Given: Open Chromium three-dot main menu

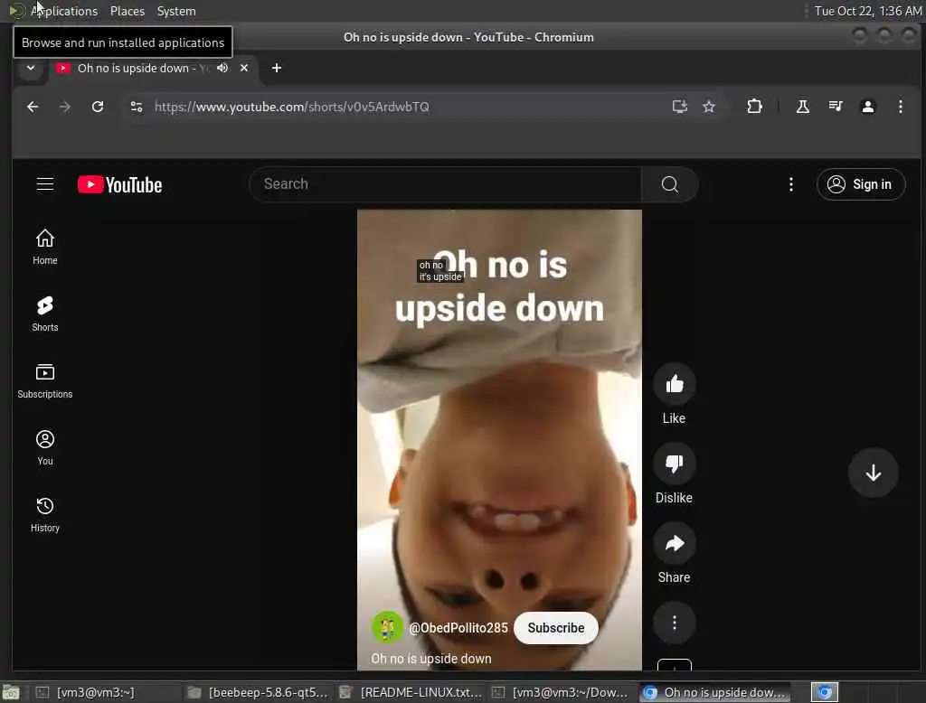Looking at the screenshot, I should point(900,107).
